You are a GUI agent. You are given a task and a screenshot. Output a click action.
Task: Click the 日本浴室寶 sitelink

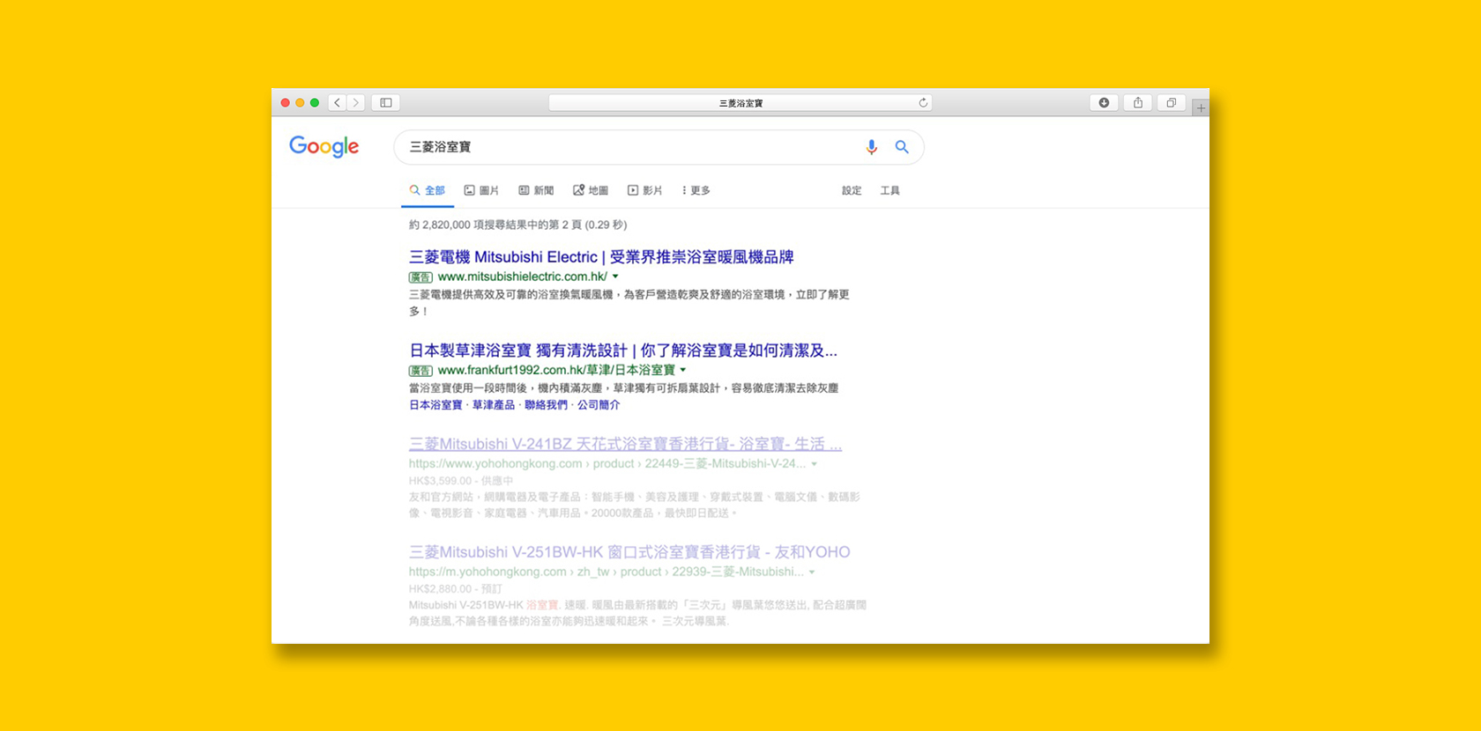[435, 405]
